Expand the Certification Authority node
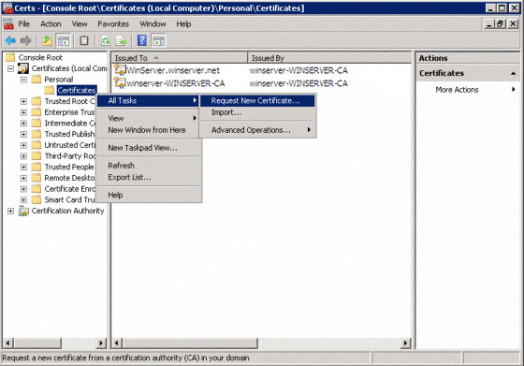Viewport: 524px width, 366px height. [x=10, y=212]
